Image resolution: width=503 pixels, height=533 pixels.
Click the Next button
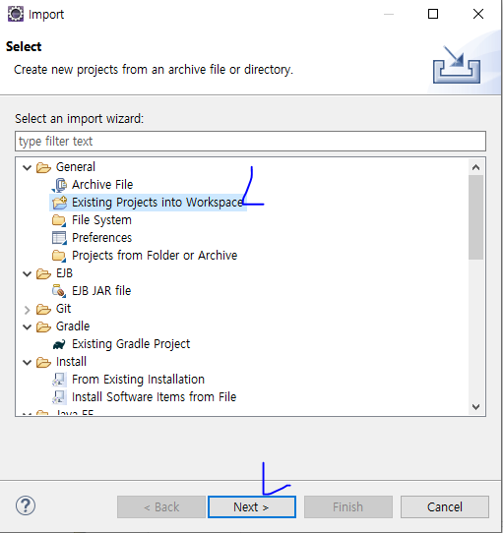coord(252,507)
